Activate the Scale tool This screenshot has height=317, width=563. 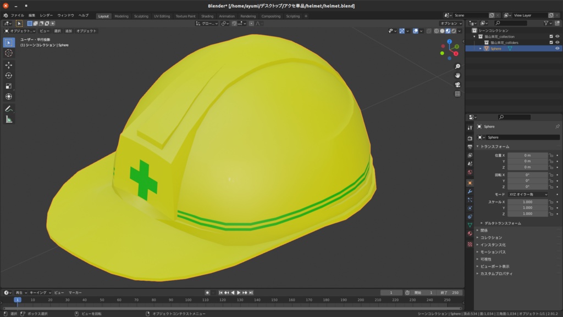coord(8,86)
